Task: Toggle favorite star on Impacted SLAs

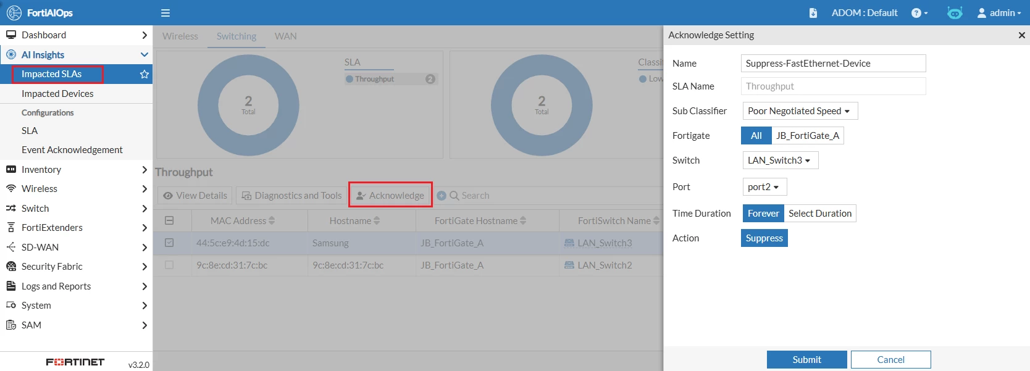Action: coord(144,74)
